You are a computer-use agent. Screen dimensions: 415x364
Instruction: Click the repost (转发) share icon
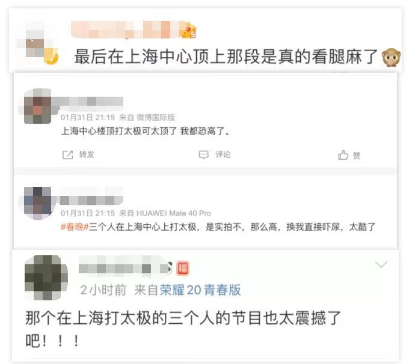tap(67, 154)
